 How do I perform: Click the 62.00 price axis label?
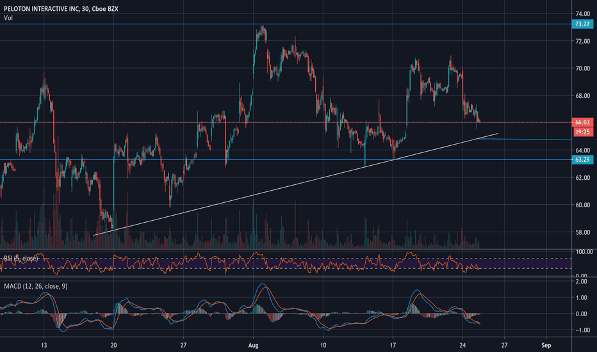tap(582, 178)
